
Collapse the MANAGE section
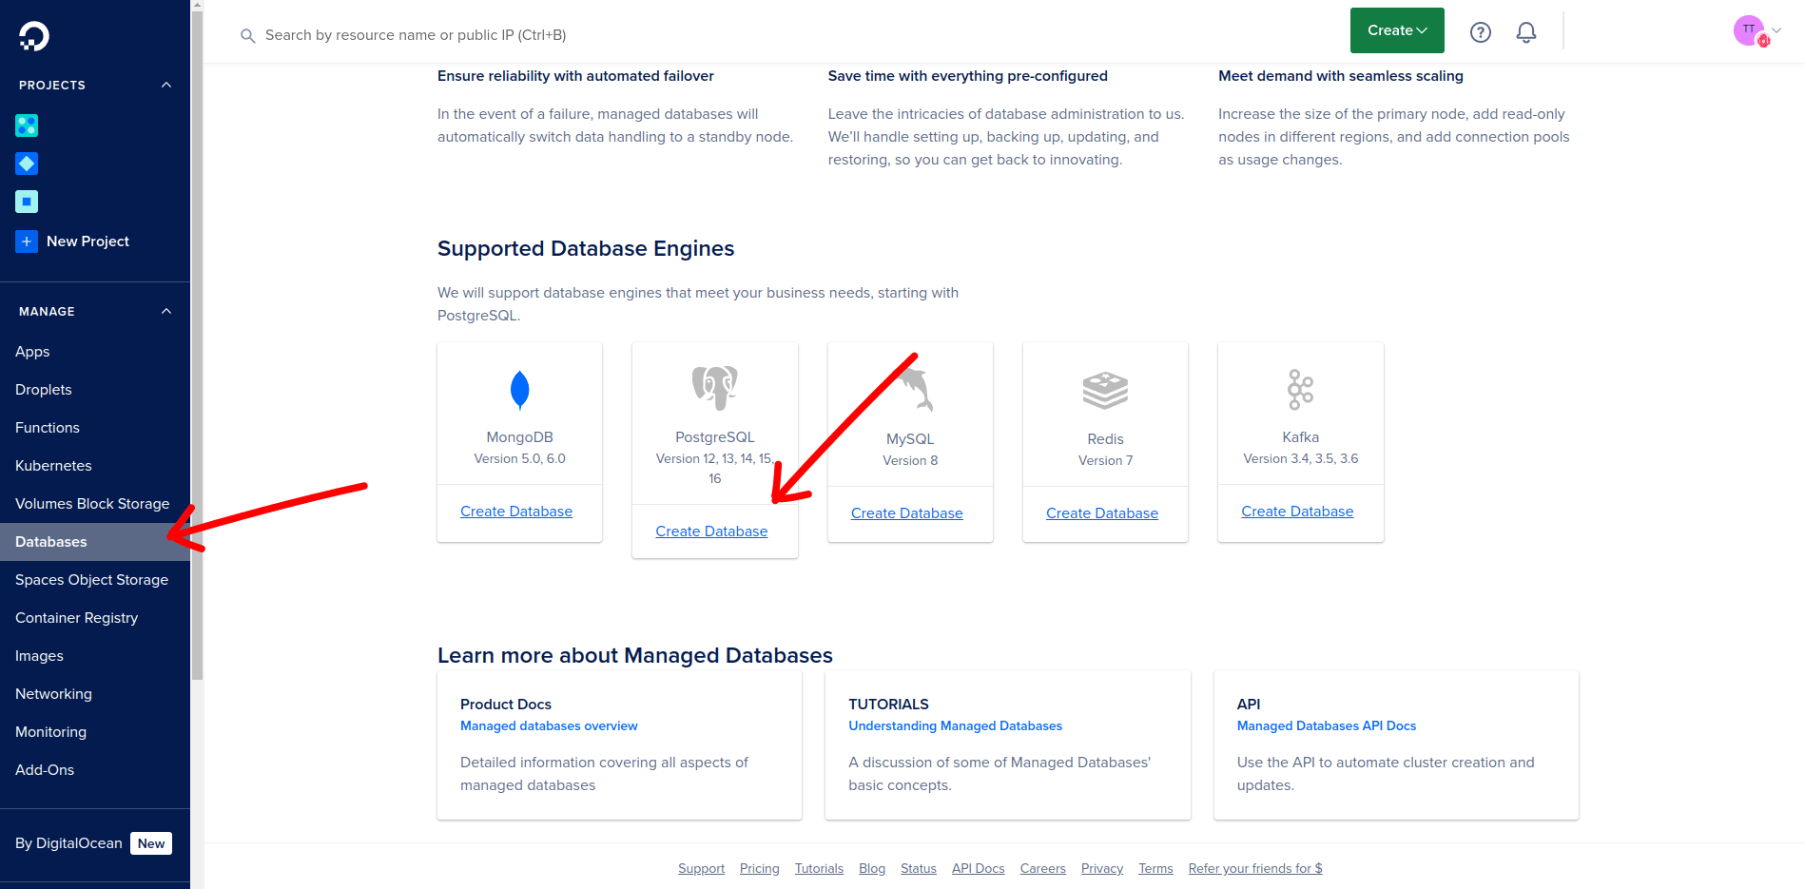[x=165, y=311]
